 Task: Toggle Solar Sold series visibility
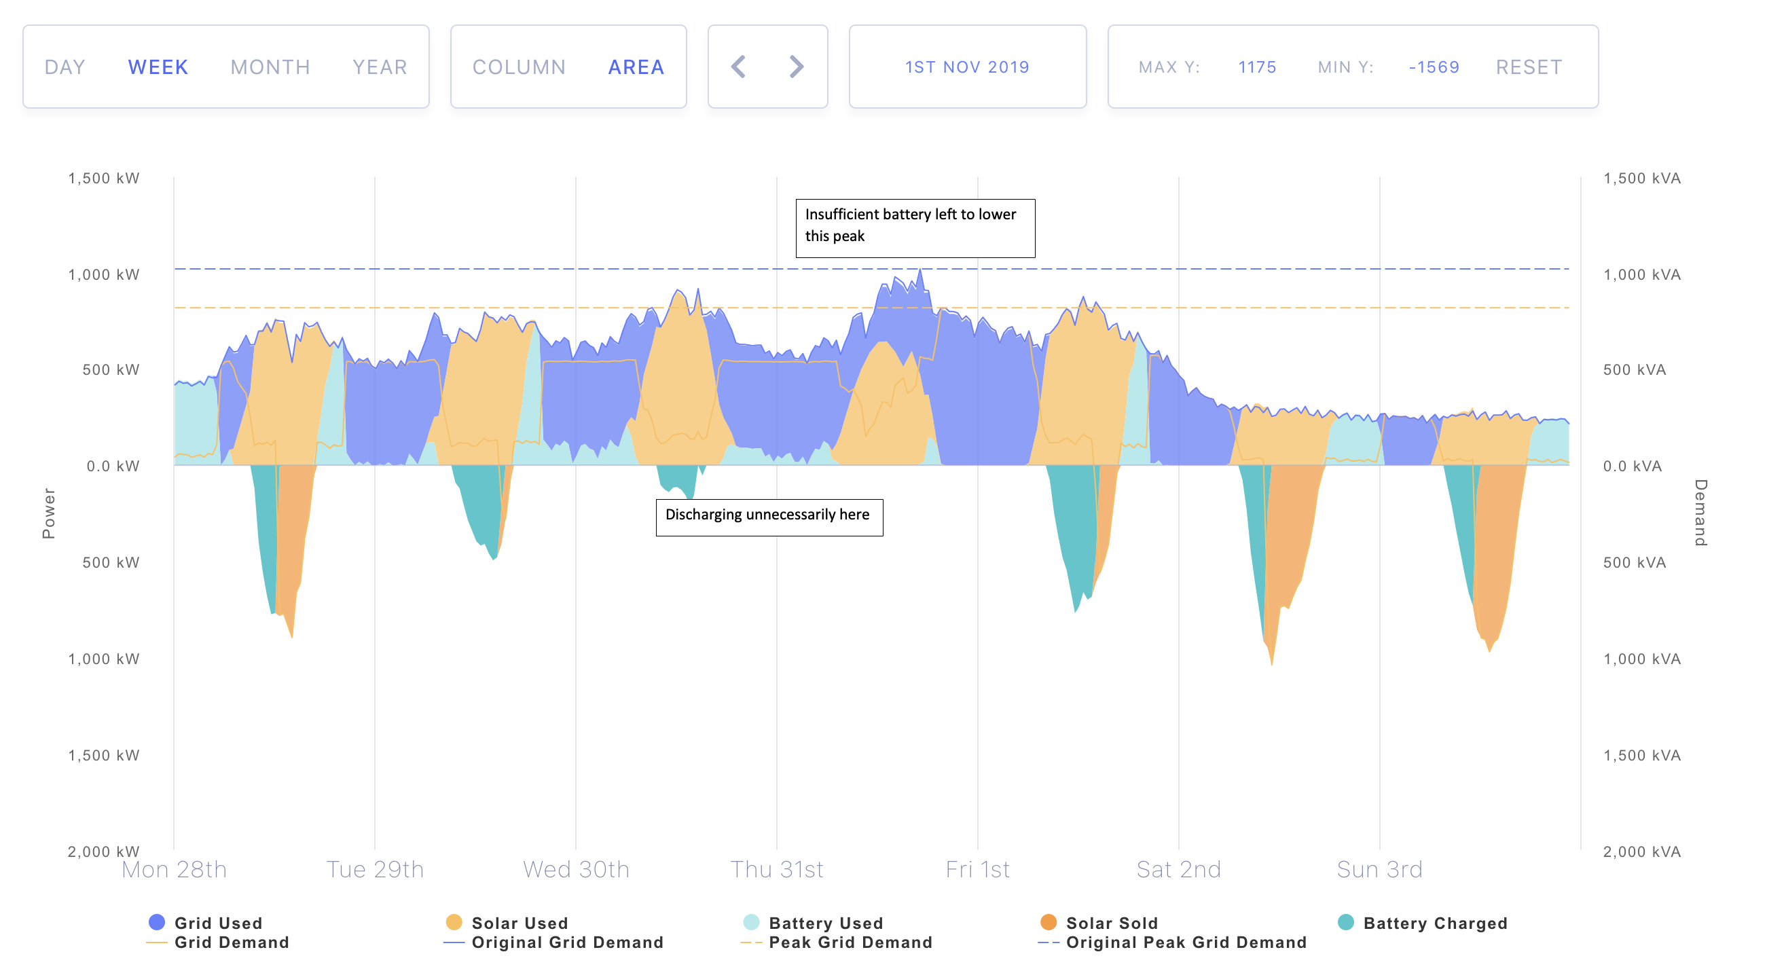pyautogui.click(x=1099, y=922)
